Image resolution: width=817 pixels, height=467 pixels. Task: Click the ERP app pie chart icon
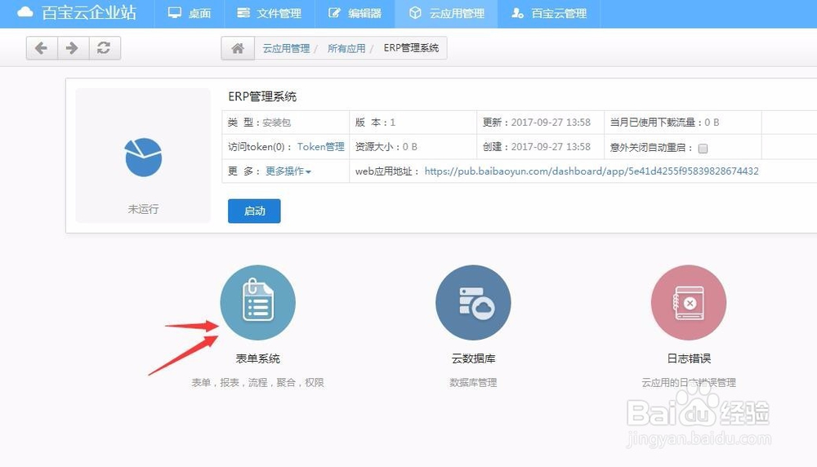(x=143, y=158)
